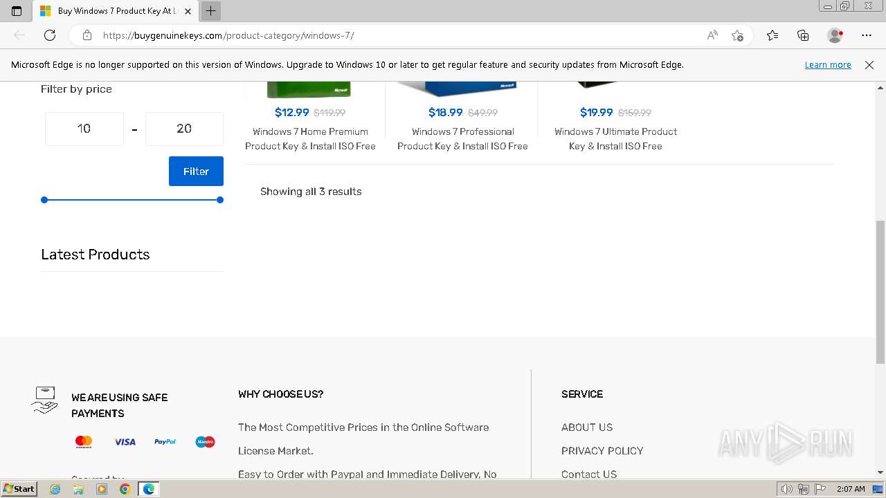Click the safe payments hand icon
Screen dimensions: 886x498
(45, 400)
